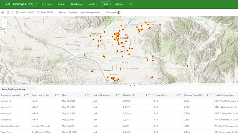Open Leak or Discharge column options

(x=119, y=95)
